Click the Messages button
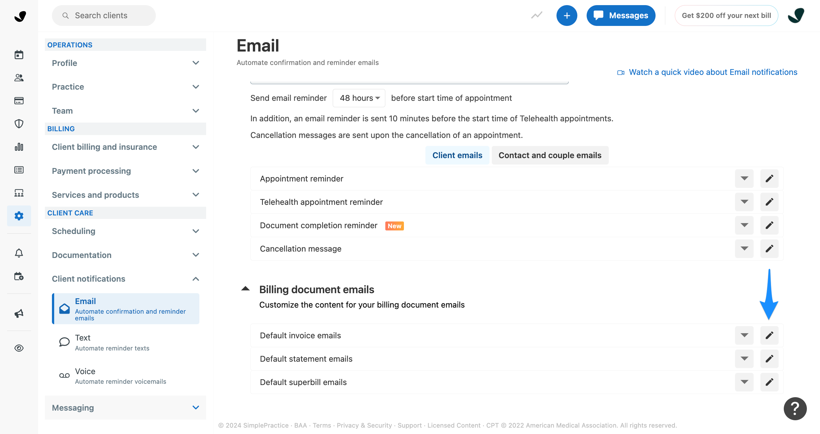The height and width of the screenshot is (434, 820). pos(621,15)
